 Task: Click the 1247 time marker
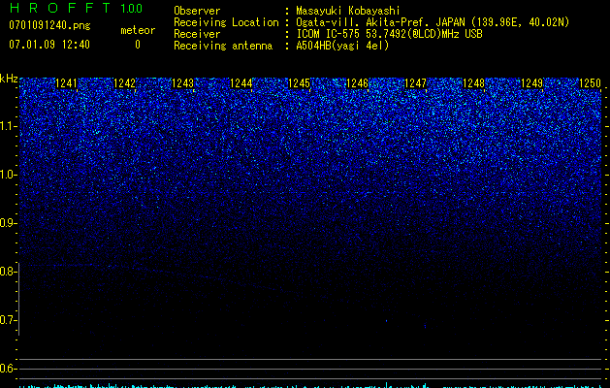[416, 83]
